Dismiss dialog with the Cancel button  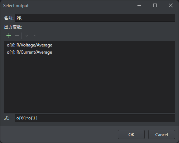point(161,134)
